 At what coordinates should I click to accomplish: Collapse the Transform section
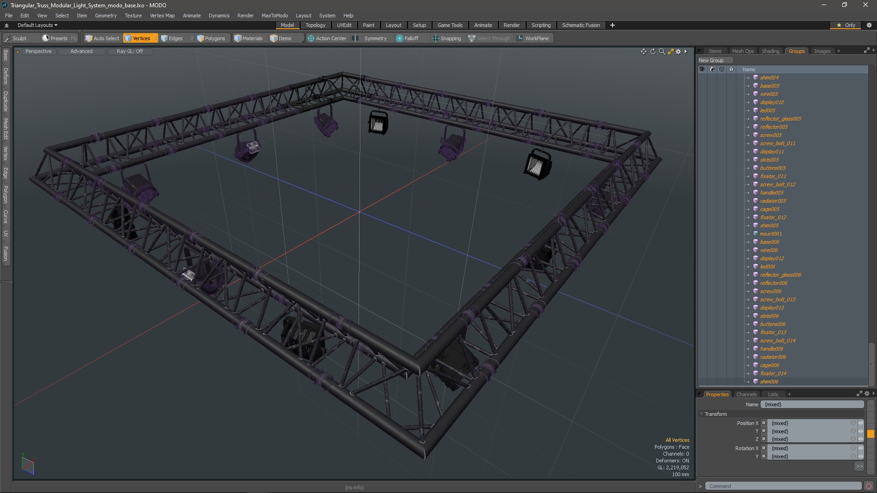click(702, 414)
